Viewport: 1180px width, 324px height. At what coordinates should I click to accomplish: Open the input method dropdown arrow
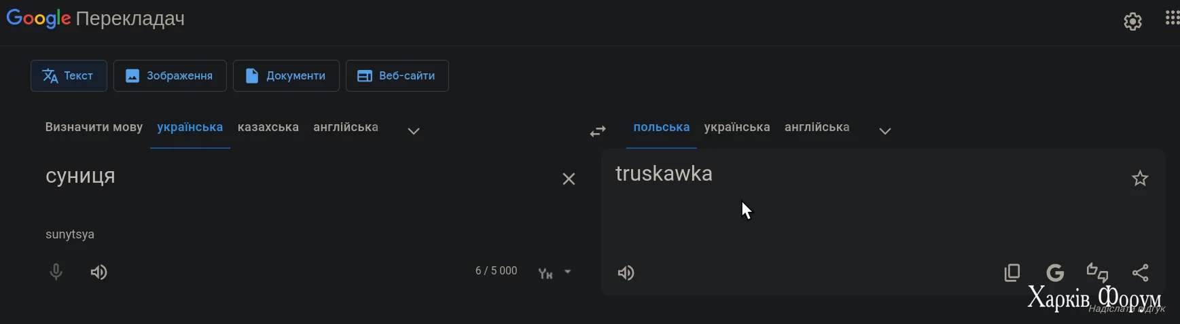click(x=567, y=272)
